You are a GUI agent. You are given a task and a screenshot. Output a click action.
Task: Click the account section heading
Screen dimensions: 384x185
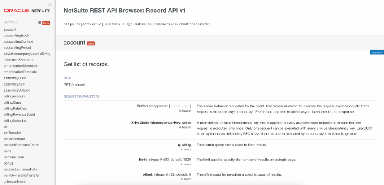74,43
